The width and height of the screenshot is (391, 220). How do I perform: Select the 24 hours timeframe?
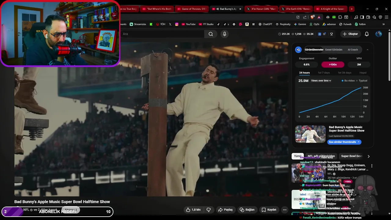tap(304, 73)
